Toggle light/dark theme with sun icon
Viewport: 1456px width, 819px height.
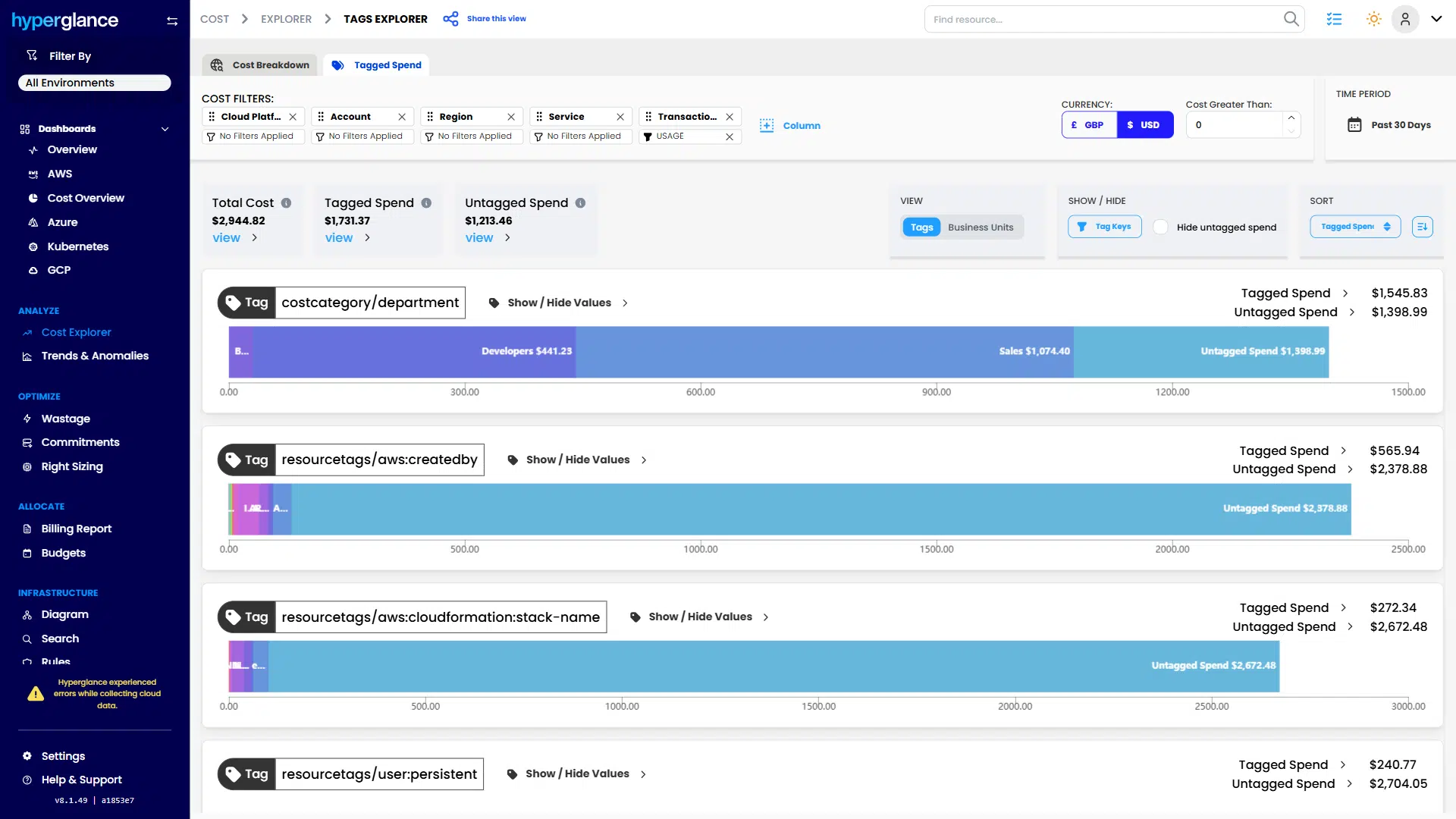click(x=1373, y=18)
